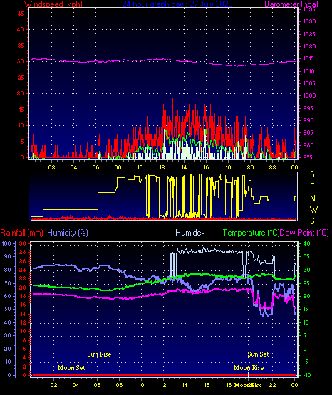Click the 40 temperature scale value
The height and width of the screenshot is (395, 332).
[x=306, y=243]
